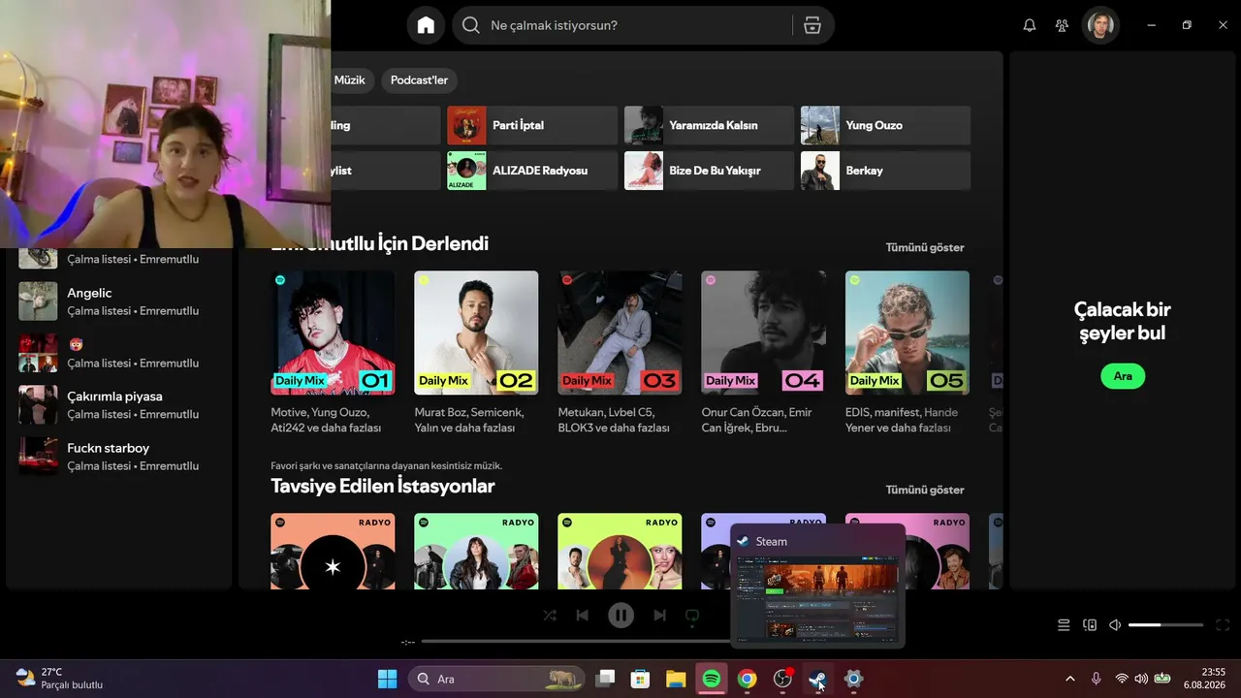Show Friend Activity using the people icon

click(1063, 25)
